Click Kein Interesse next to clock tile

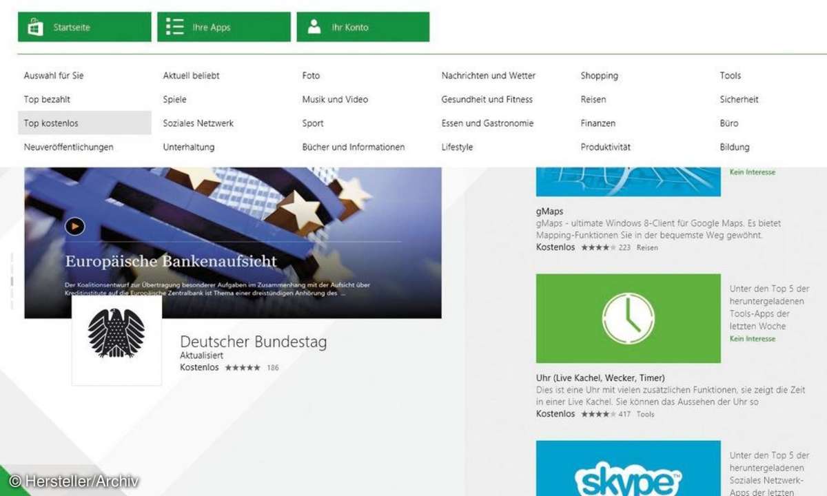tap(753, 339)
